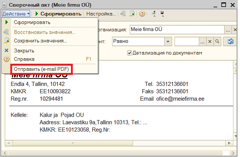This screenshot has width=240, height=157.
Task: Click document vertical scroll down arrow
Action: point(236,136)
